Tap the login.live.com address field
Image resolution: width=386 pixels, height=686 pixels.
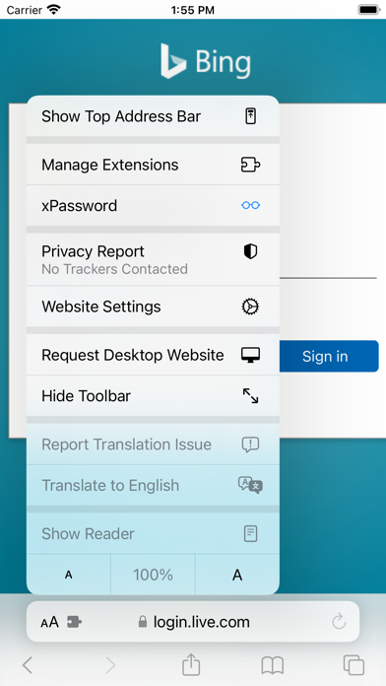(x=193, y=622)
